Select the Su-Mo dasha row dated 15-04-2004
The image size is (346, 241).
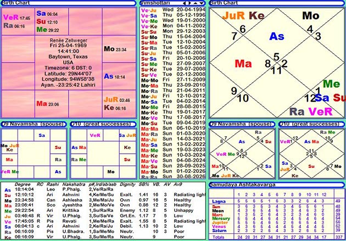(x=173, y=37)
